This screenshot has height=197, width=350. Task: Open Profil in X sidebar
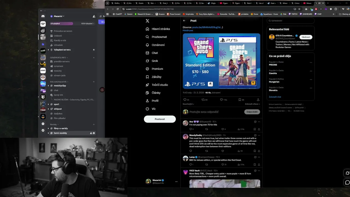click(x=152, y=101)
